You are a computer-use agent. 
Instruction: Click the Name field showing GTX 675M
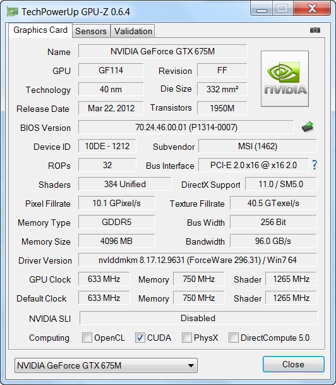pyautogui.click(x=162, y=51)
